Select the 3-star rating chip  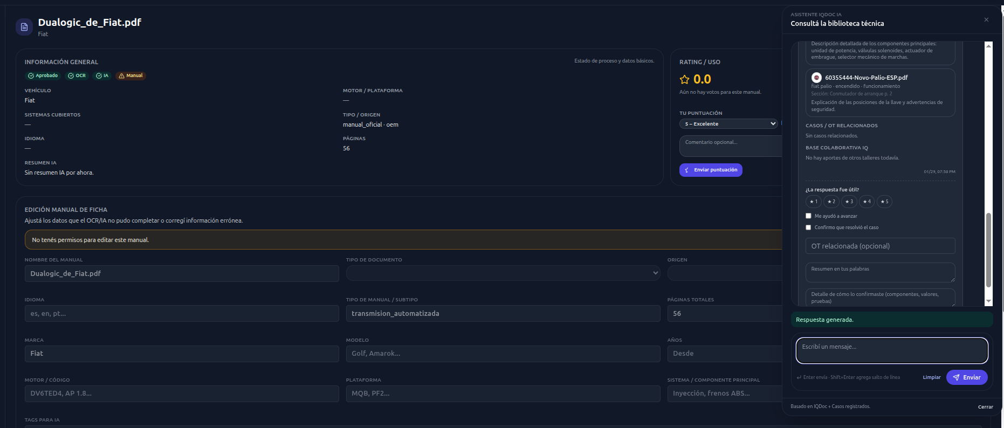click(x=849, y=202)
